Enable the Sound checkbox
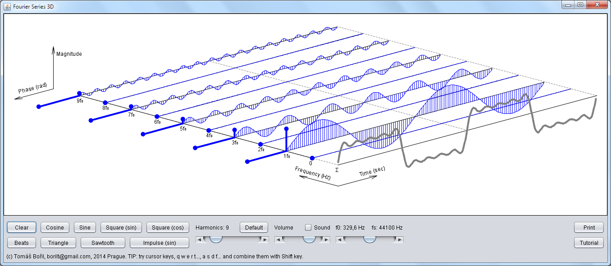Screen dimensions: 611x266 coord(308,227)
